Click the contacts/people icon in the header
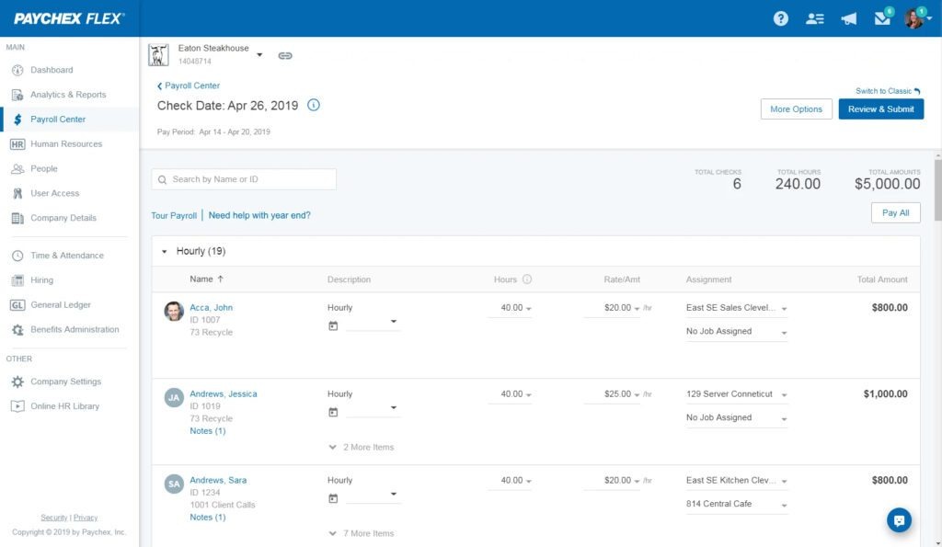Viewport: 942px width, 547px height. [x=815, y=17]
